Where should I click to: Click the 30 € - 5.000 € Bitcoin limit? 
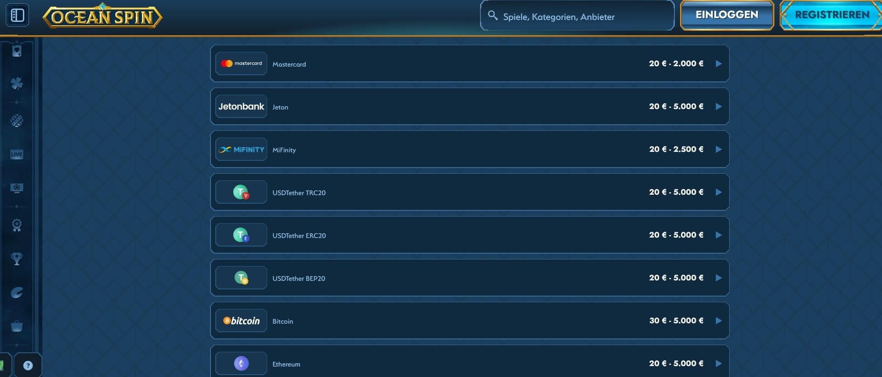(x=676, y=320)
